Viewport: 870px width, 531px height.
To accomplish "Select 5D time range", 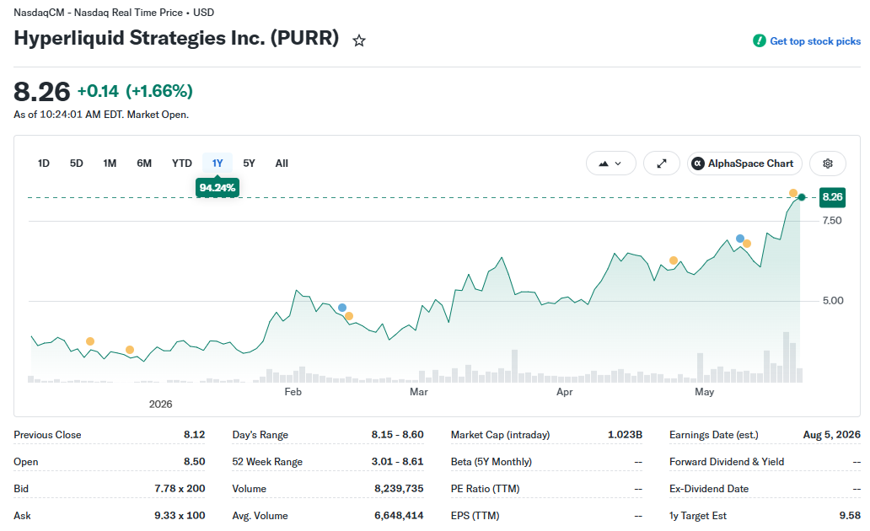I will tap(77, 164).
